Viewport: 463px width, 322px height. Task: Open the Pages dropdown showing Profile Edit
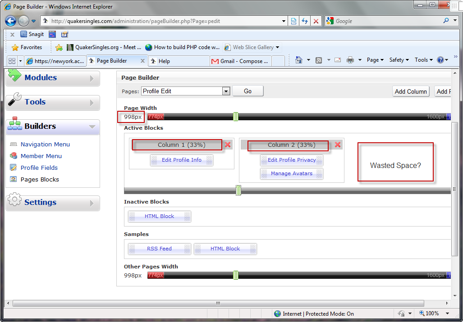click(186, 91)
